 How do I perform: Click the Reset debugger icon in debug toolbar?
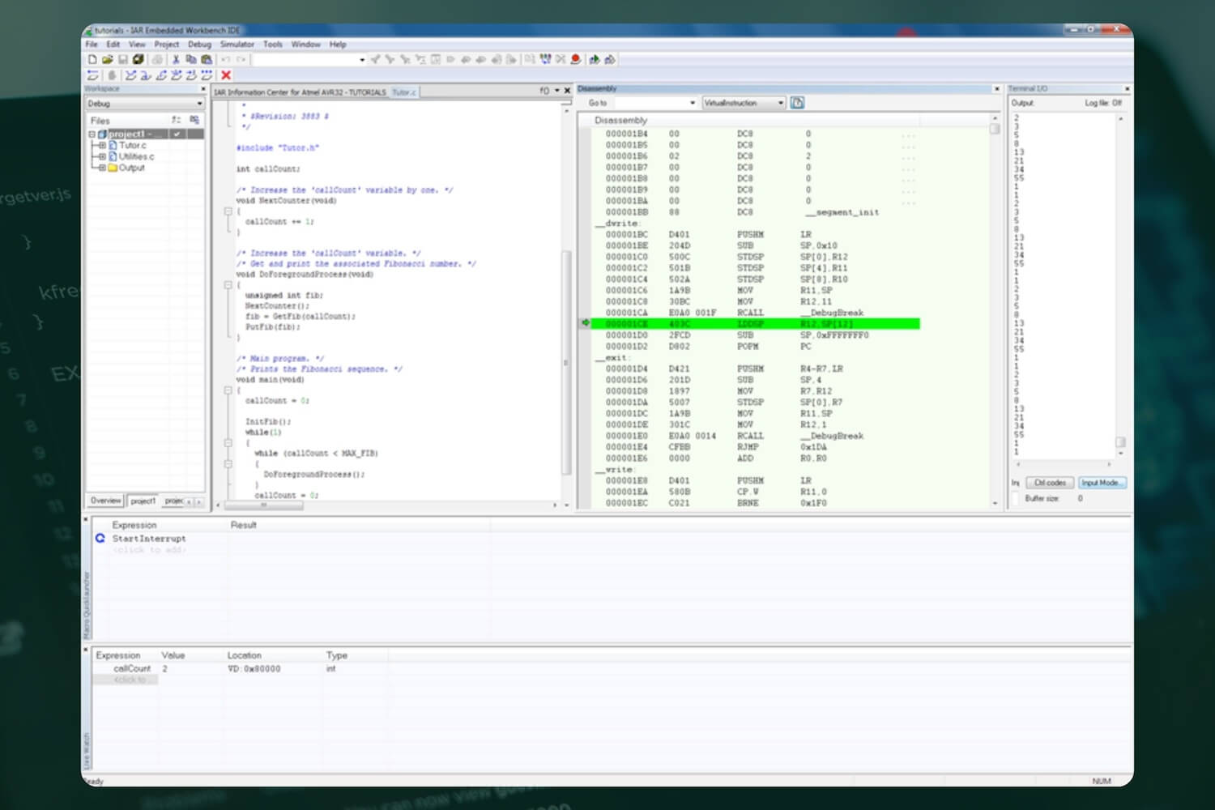pyautogui.click(x=93, y=75)
